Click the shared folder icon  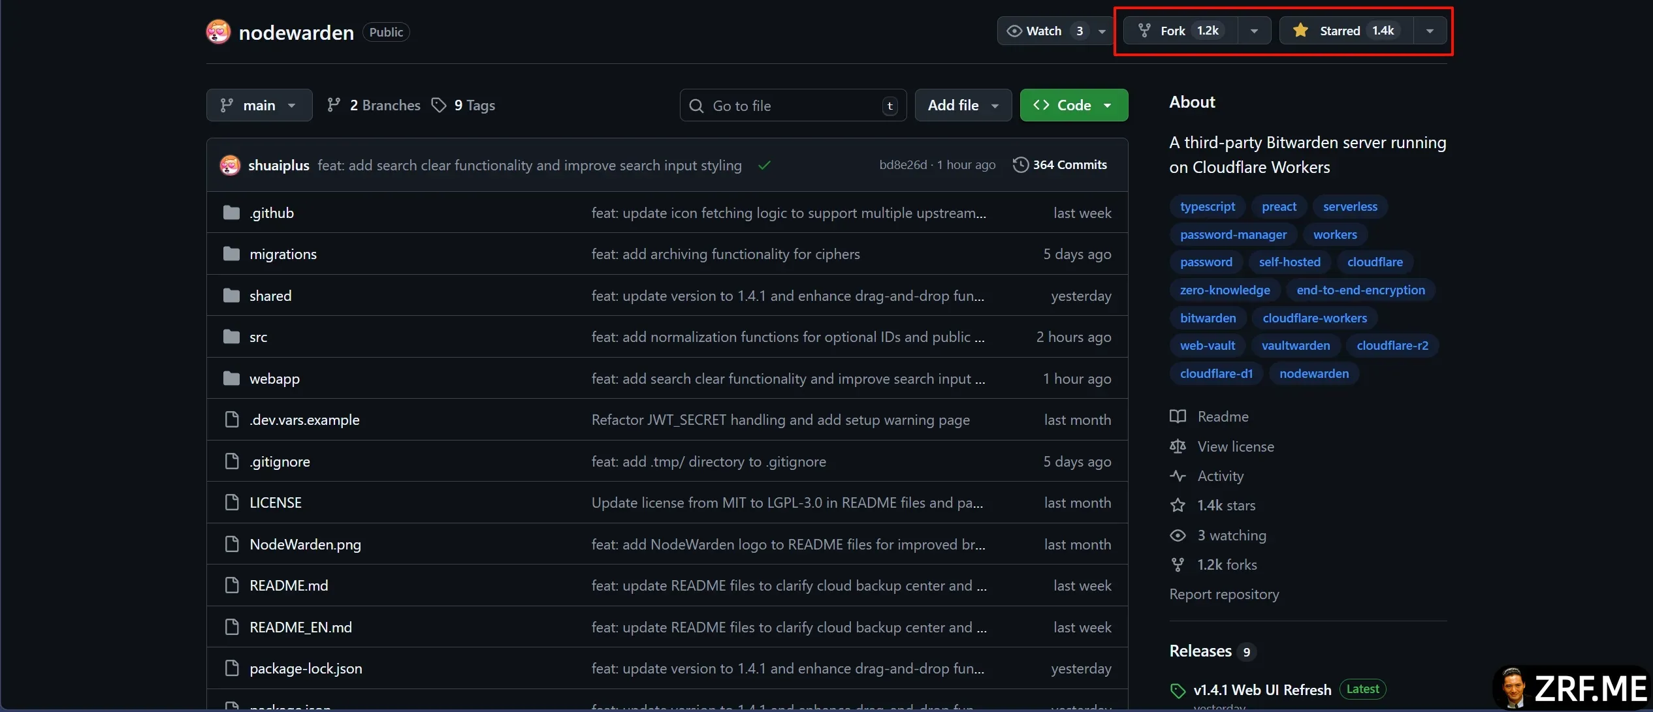tap(231, 296)
